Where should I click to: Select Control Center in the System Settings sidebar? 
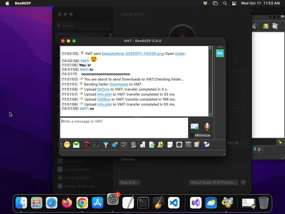pyautogui.click(x=77, y=169)
